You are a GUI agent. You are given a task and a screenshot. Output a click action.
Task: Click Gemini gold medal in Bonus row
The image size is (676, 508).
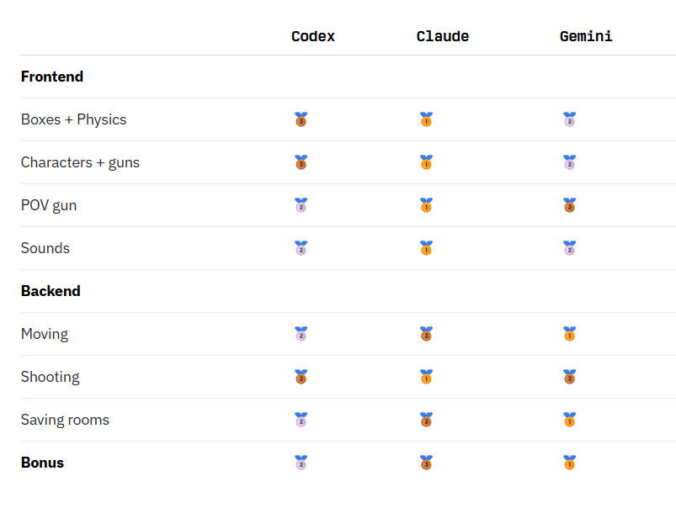569,463
